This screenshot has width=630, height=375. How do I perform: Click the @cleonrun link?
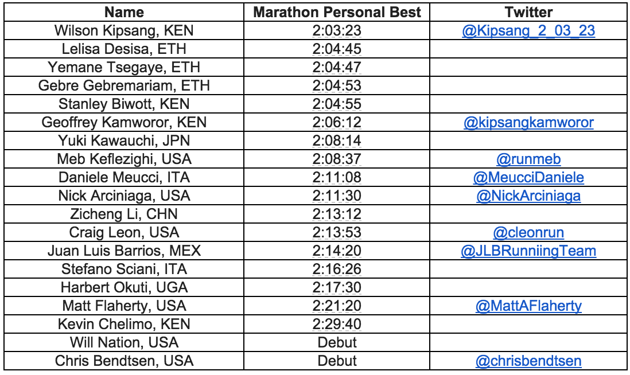click(528, 233)
